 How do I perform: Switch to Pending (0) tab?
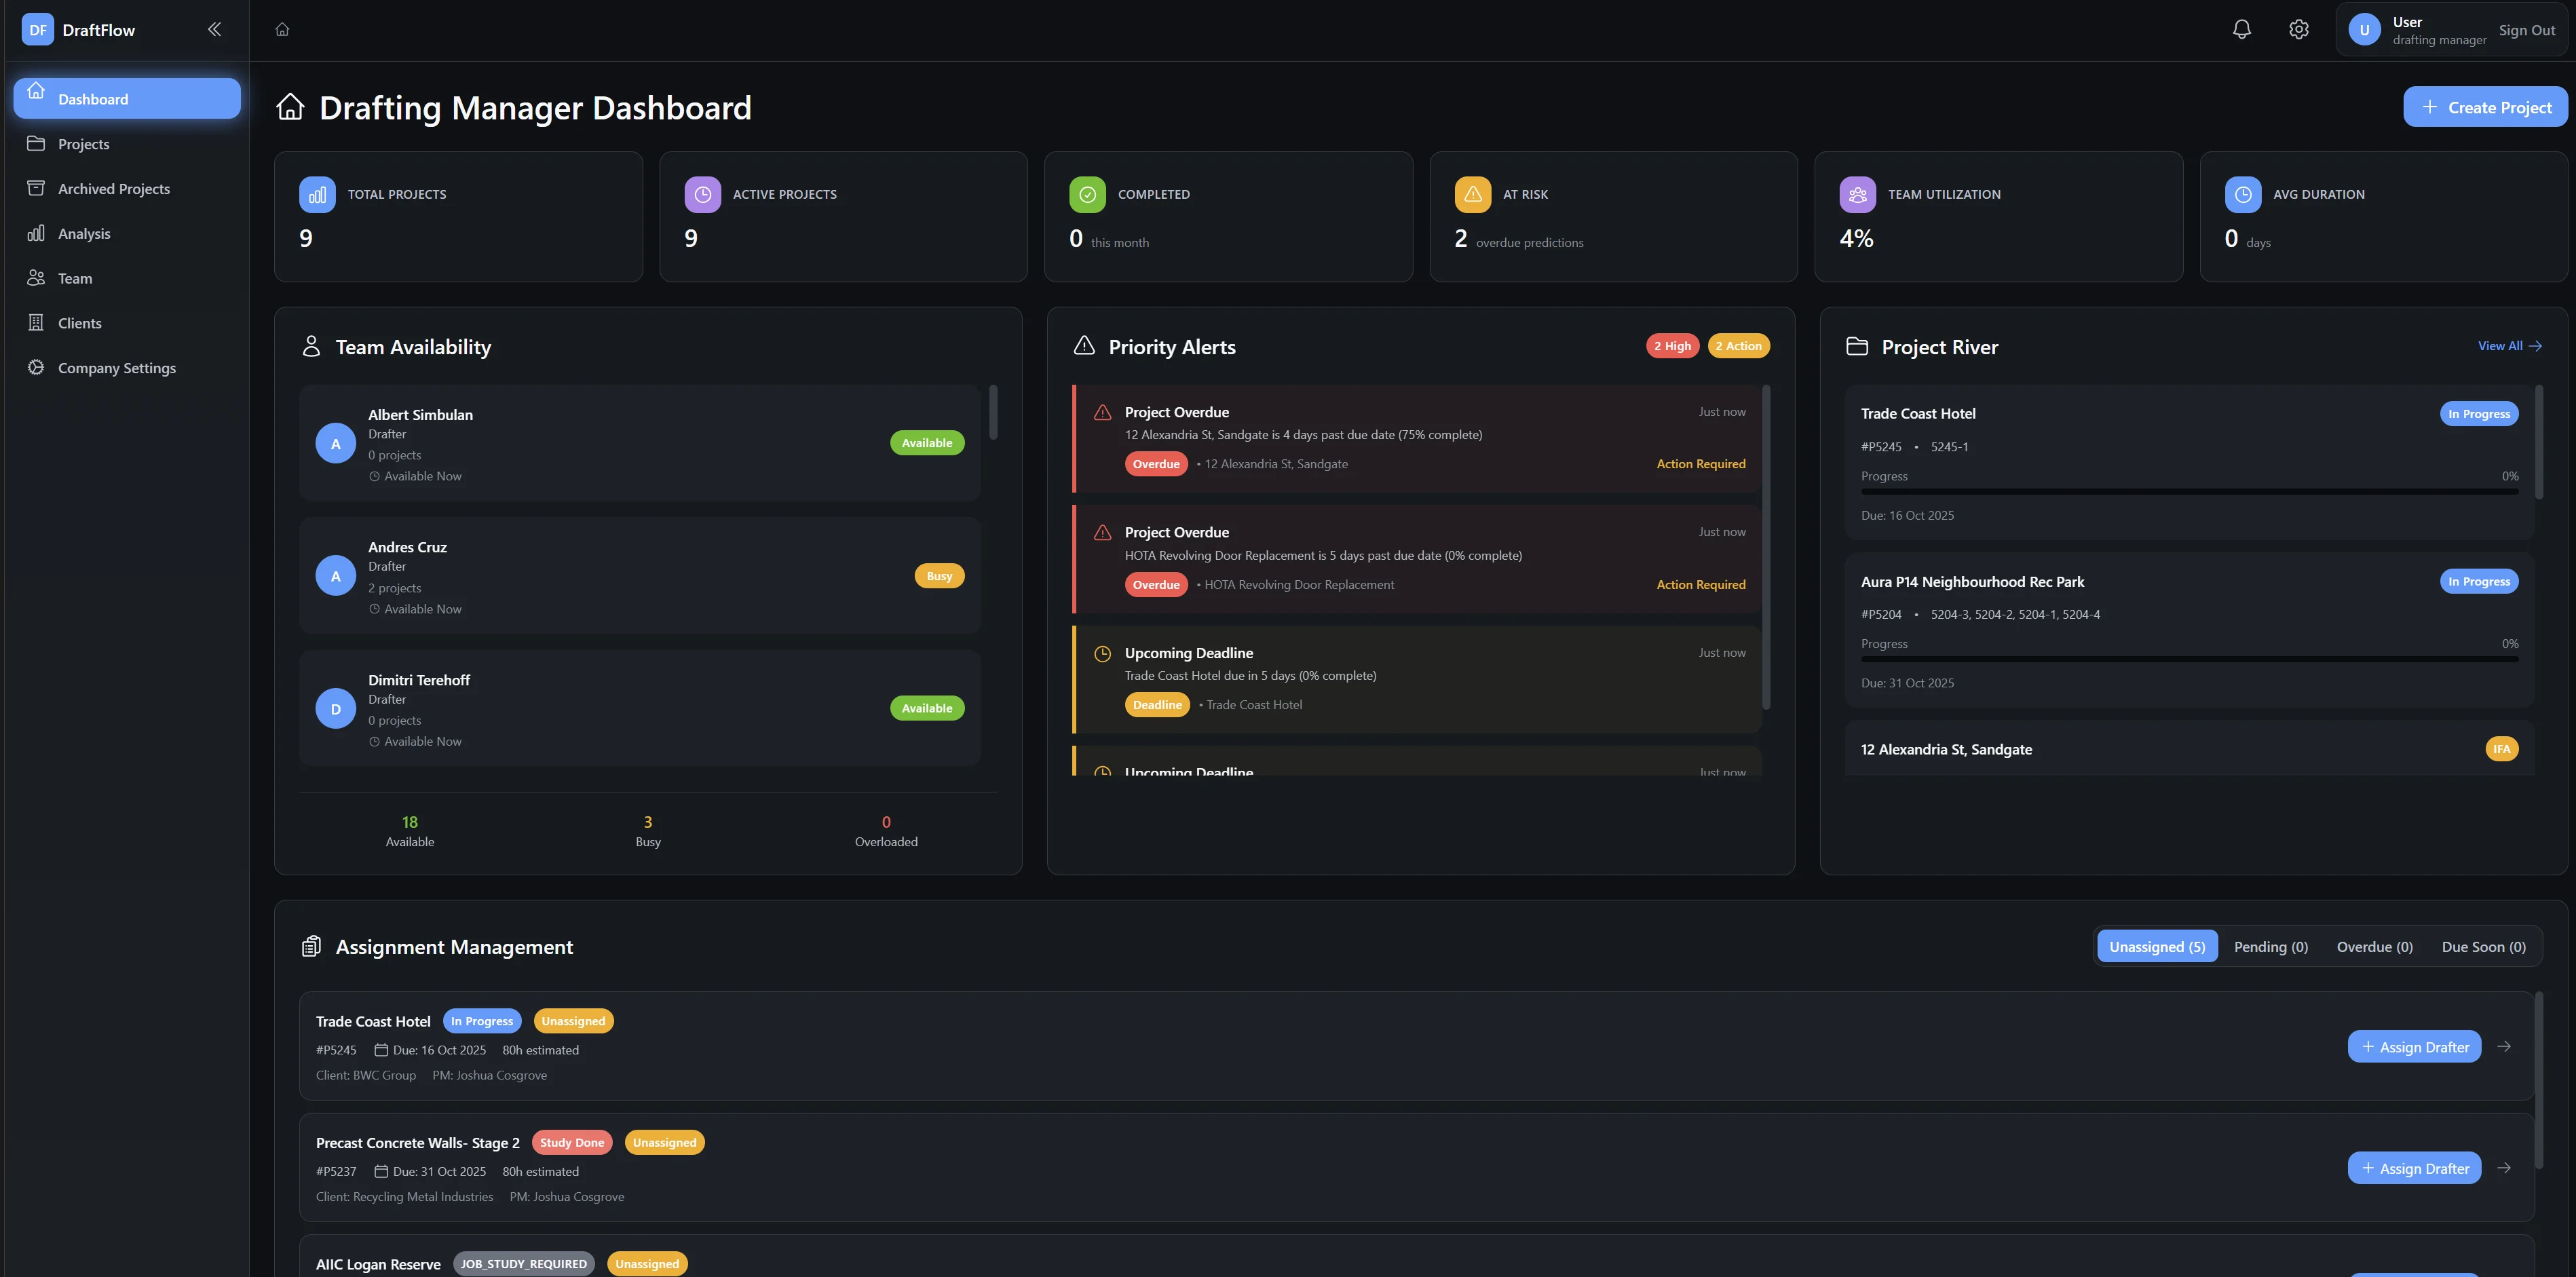[2270, 946]
